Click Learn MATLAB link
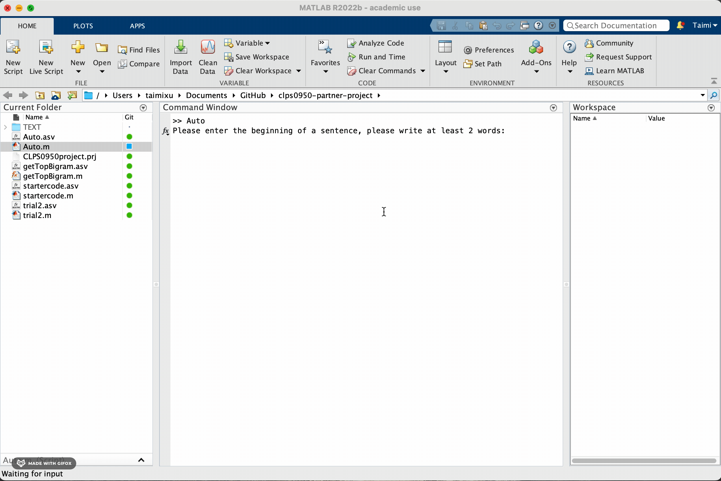The width and height of the screenshot is (721, 481). pos(620,71)
